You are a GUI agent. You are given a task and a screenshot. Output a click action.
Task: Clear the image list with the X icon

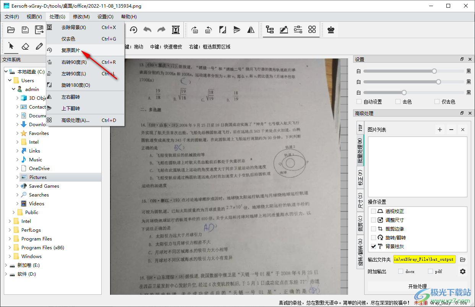pyautogui.click(x=463, y=130)
